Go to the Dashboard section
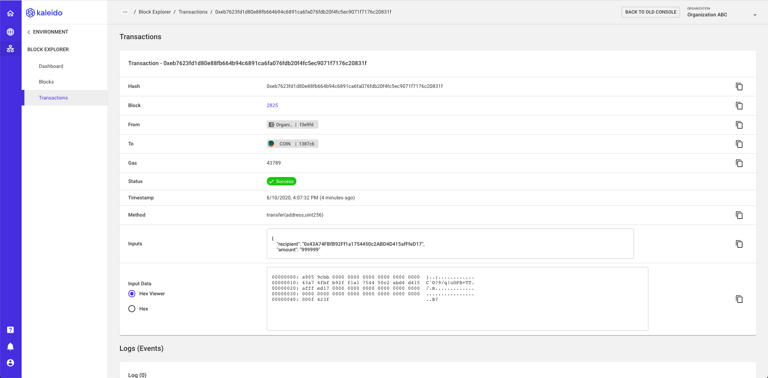 [x=51, y=66]
